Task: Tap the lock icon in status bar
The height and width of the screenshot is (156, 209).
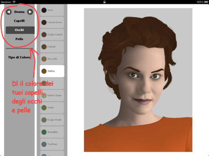Action: pyautogui.click(x=104, y=2)
